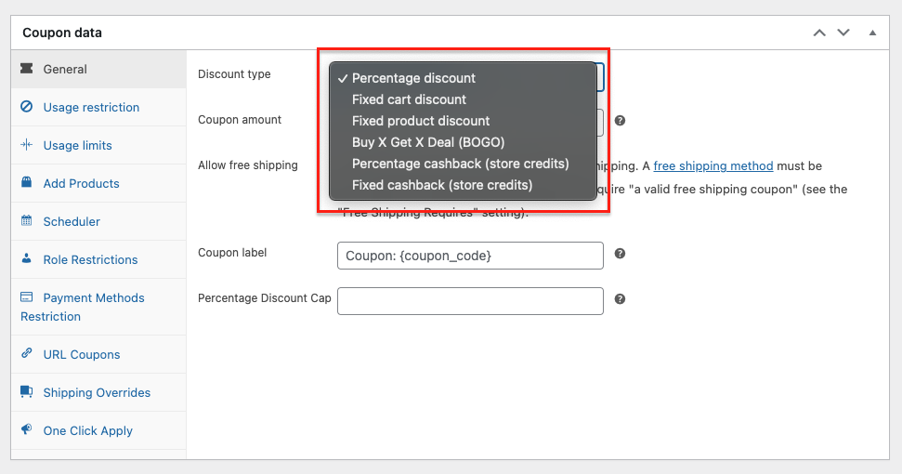This screenshot has height=474, width=902.
Task: Open the Usage restriction tab
Action: tap(98, 107)
